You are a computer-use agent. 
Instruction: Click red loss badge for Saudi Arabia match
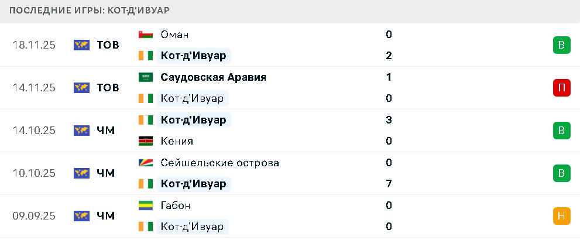point(561,88)
